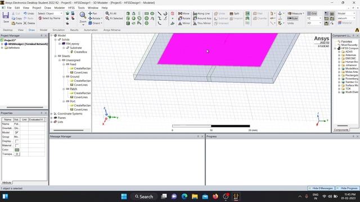Viewport: 360px width, 202px height.
Task: Open the Select: Object dropdown
Action: pyautogui.click(x=50, y=13)
